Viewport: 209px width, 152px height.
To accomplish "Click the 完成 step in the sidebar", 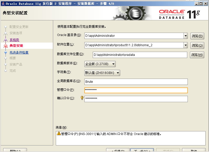I will pyautogui.click(x=13, y=71).
